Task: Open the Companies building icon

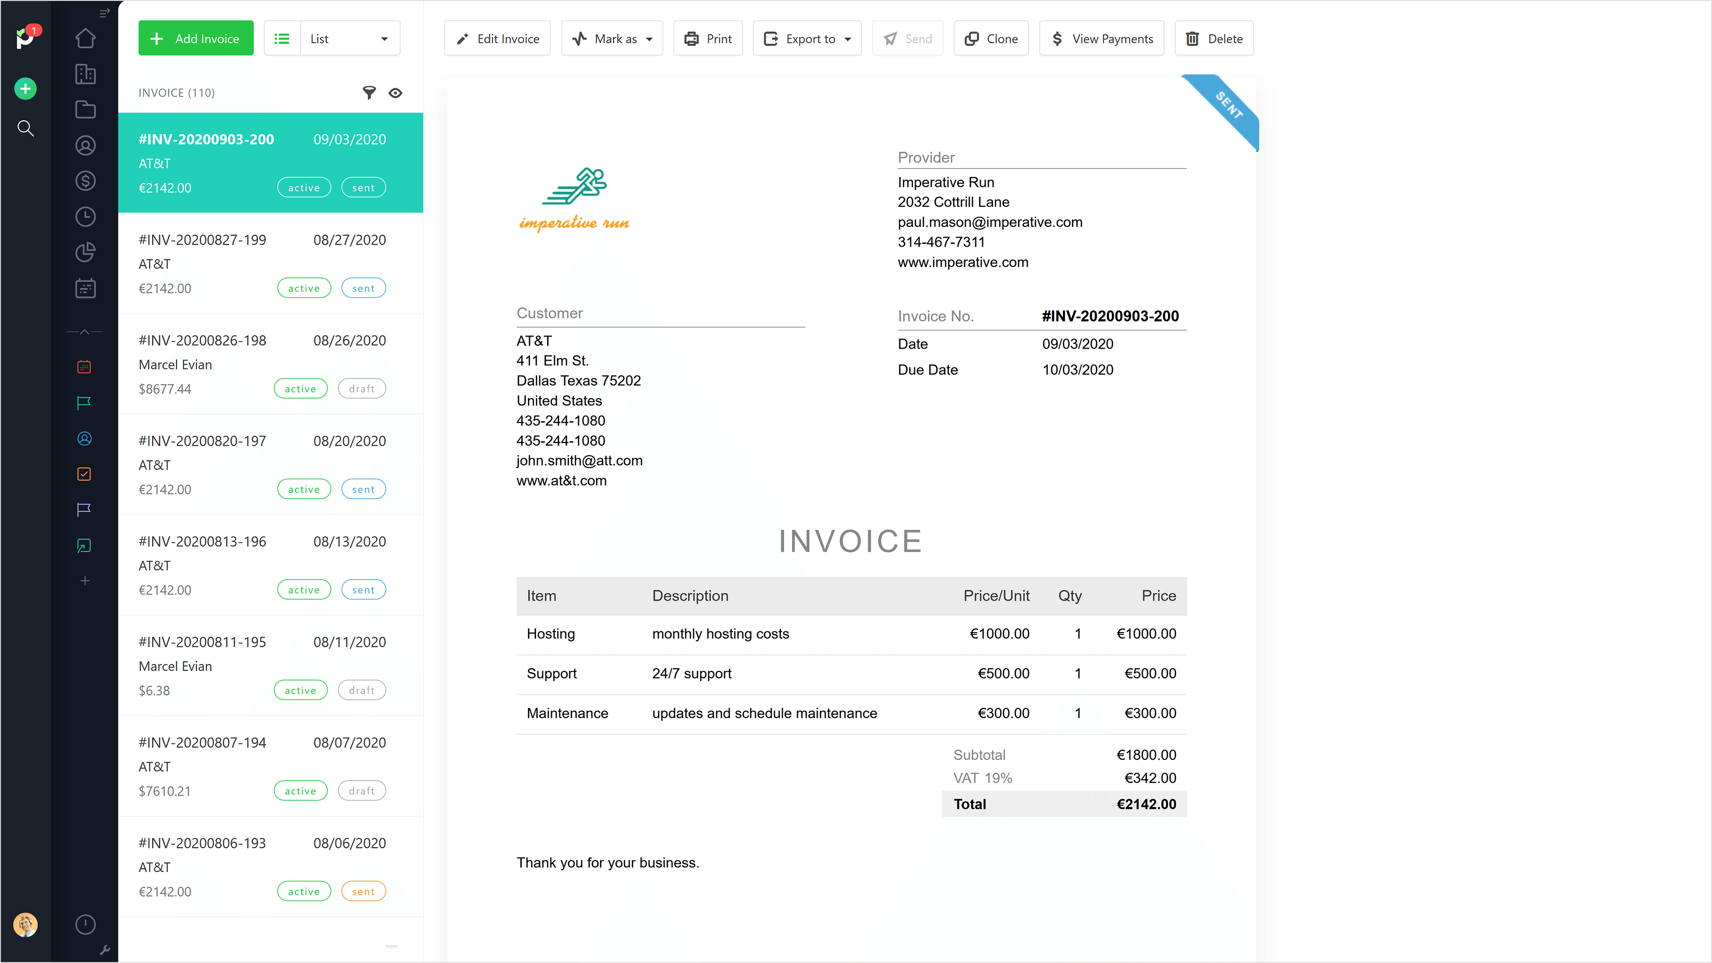Action: pos(85,74)
